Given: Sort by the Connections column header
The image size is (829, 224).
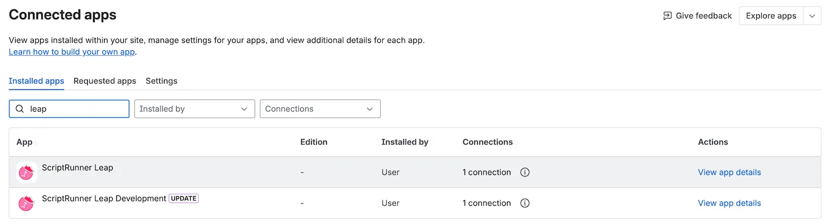Looking at the screenshot, I should [489, 142].
